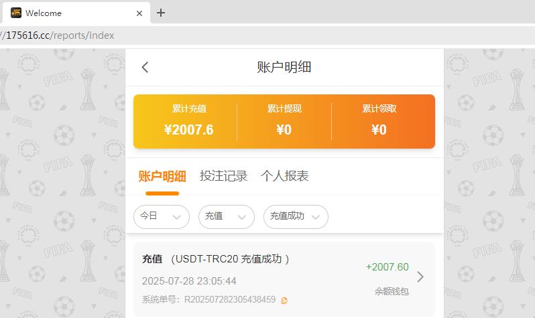Click the Welcome tab favicon
This screenshot has height=318, width=535.
16,13
